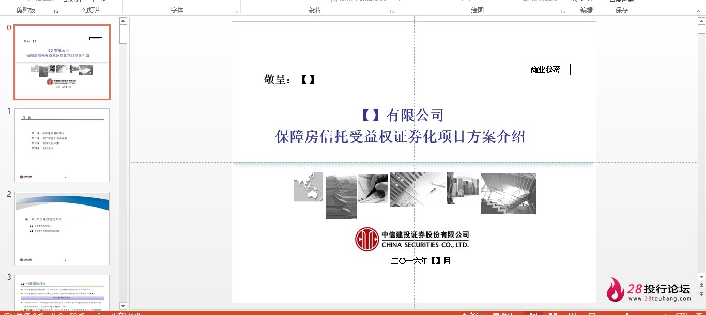
Task: Open the 段落 group dialog launcher
Action: [392, 11]
